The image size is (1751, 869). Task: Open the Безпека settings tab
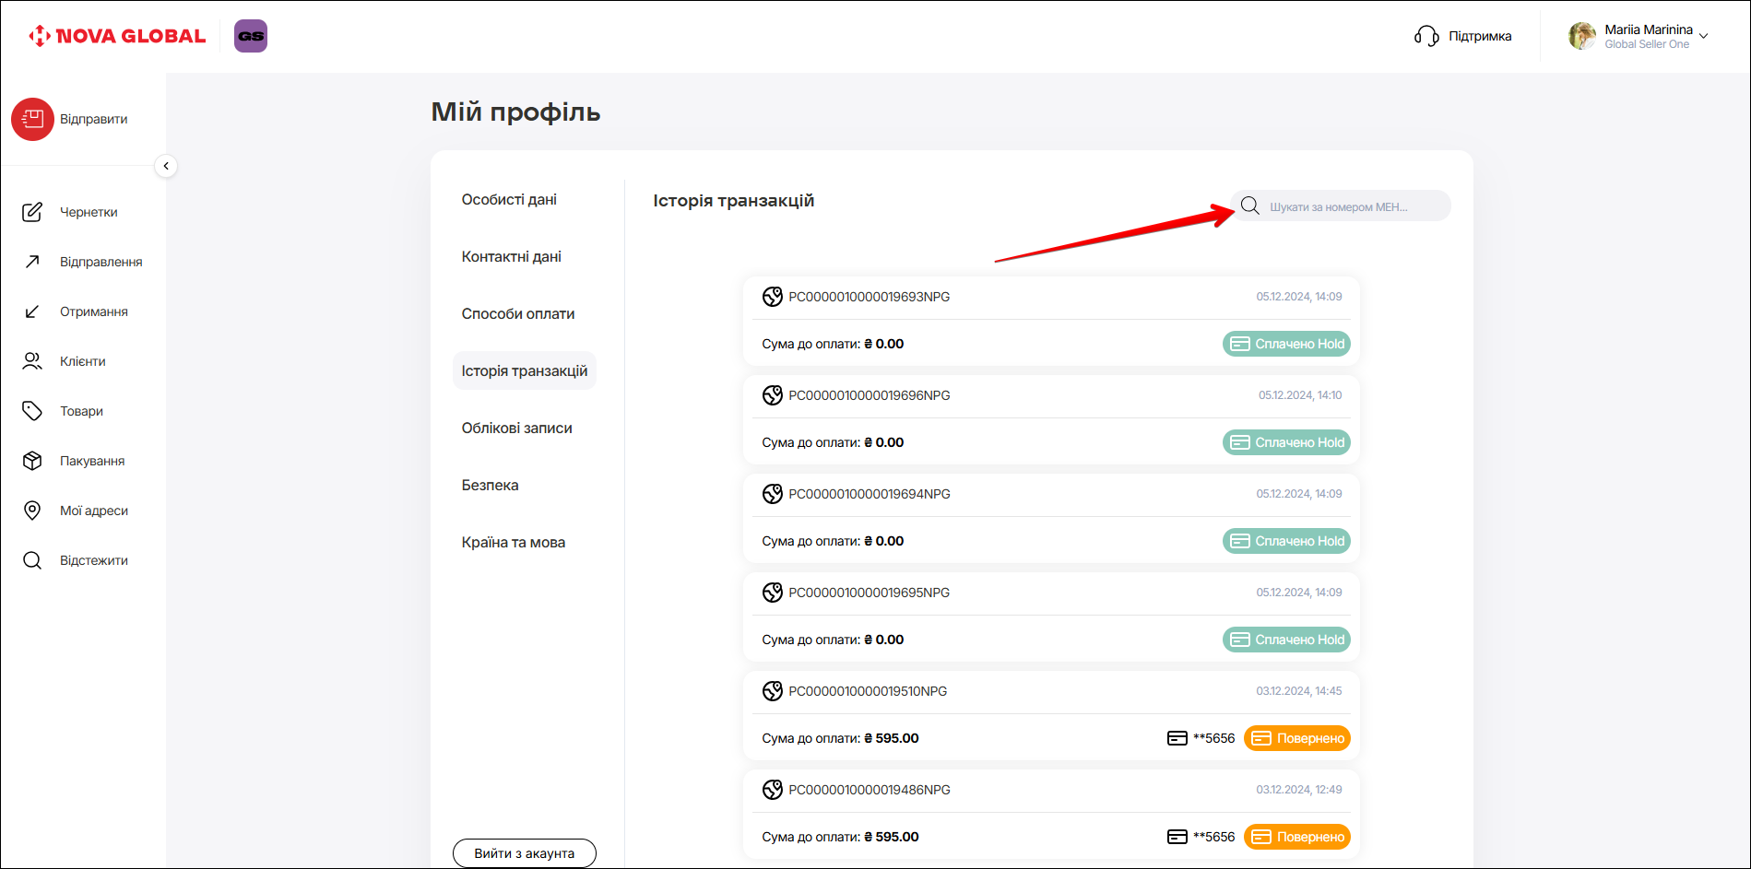click(x=490, y=486)
